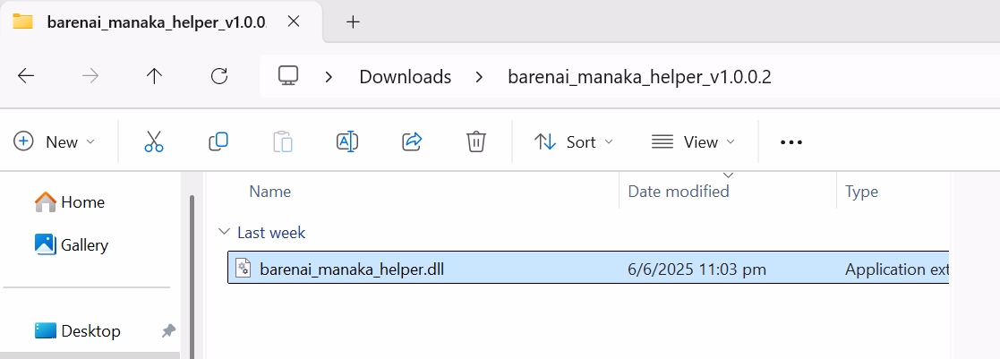Click the Rename icon in toolbar
This screenshot has width=1000, height=359.
(347, 141)
